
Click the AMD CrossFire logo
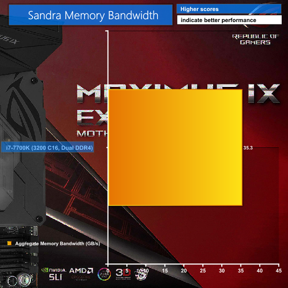click(x=81, y=274)
